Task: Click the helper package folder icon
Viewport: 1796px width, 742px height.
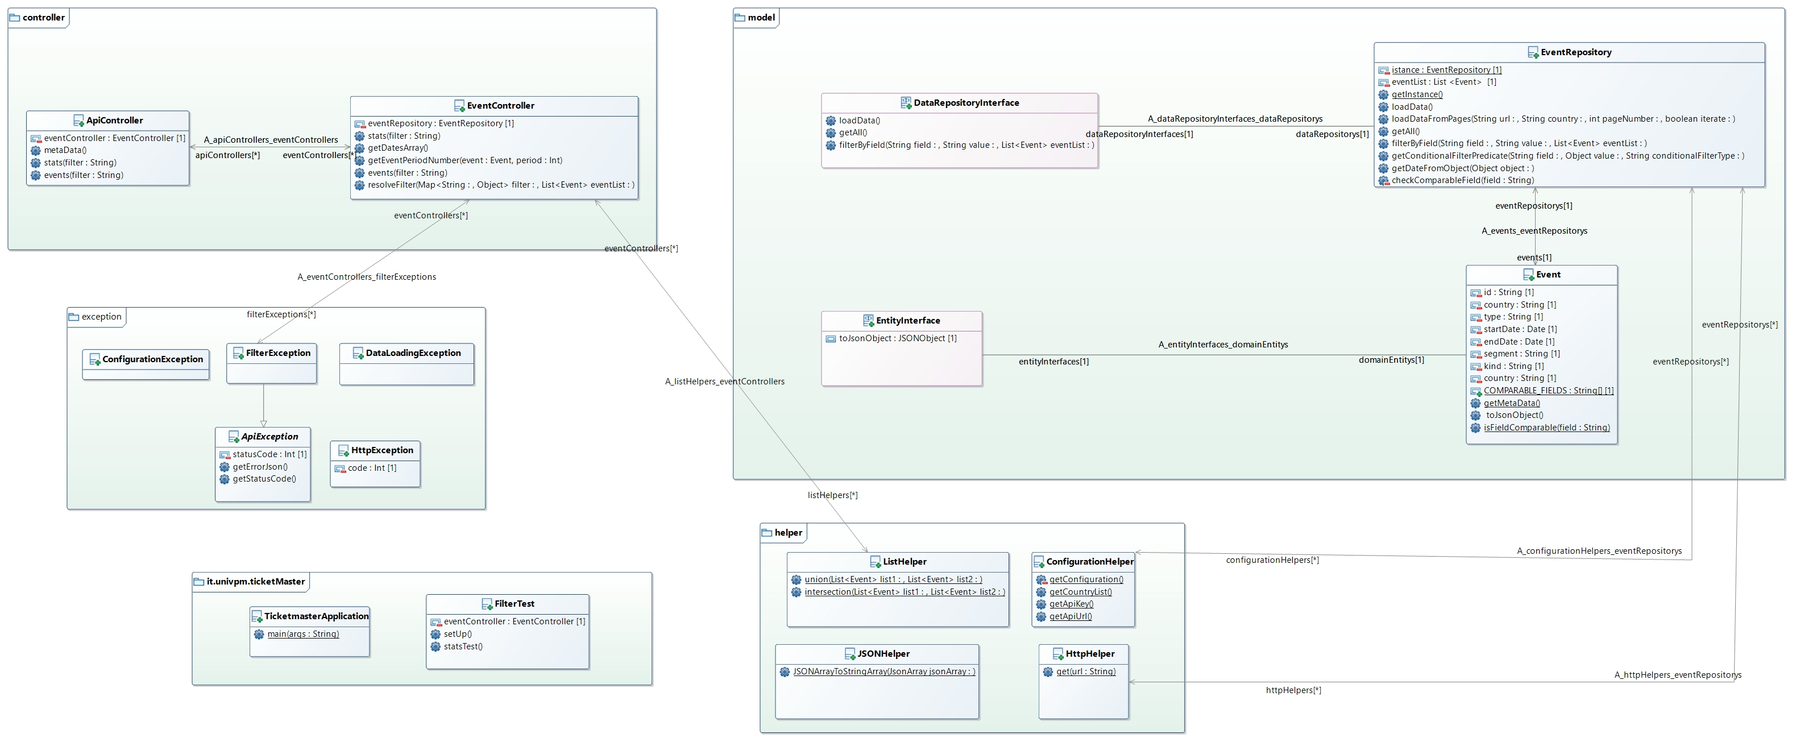Action: pyautogui.click(x=766, y=533)
